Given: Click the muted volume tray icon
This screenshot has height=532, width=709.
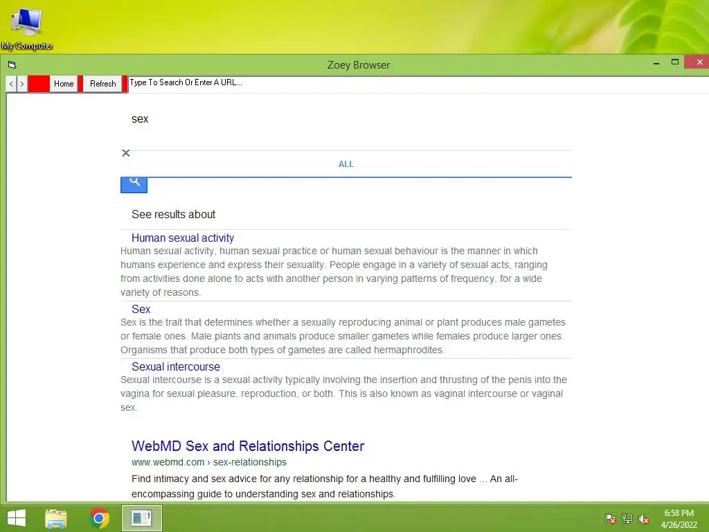Looking at the screenshot, I should click(x=644, y=519).
